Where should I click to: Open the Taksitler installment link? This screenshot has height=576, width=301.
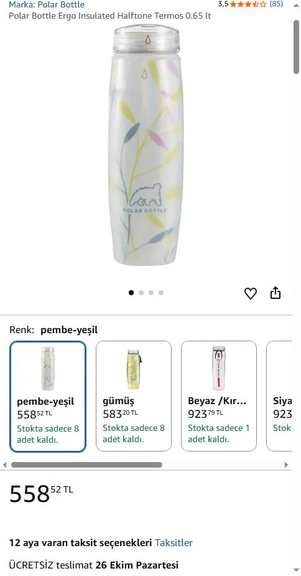pos(174,542)
